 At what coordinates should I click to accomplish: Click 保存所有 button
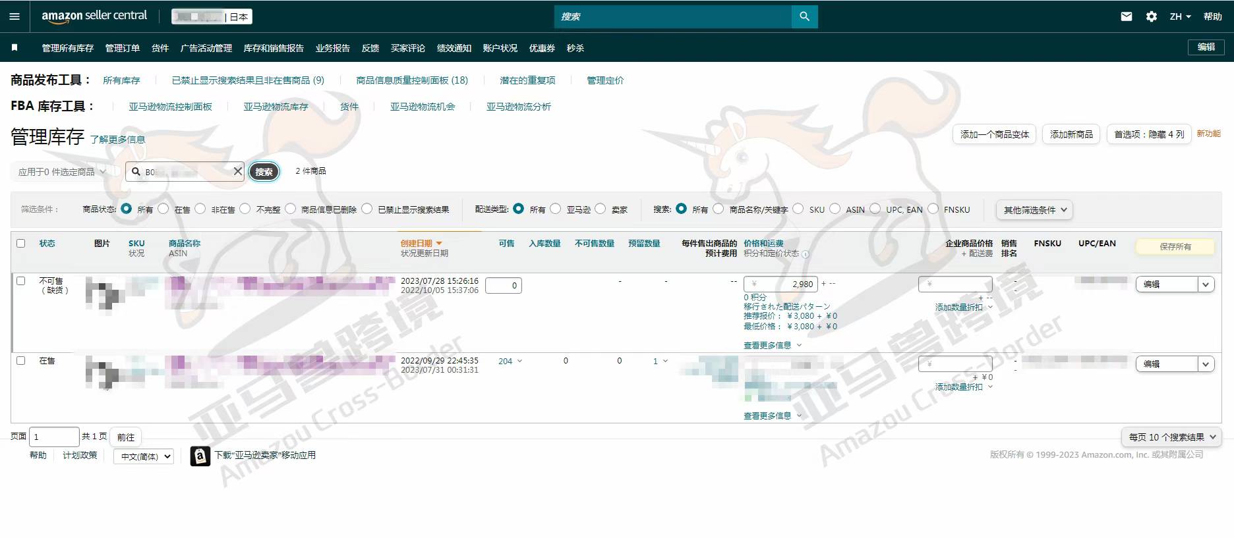point(1175,247)
